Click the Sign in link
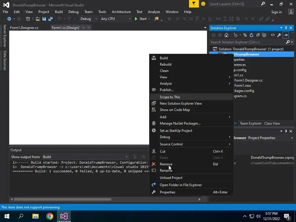The image size is (296, 222). (276, 12)
